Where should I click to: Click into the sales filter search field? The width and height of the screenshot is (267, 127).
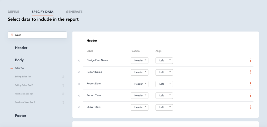[x=39, y=35]
